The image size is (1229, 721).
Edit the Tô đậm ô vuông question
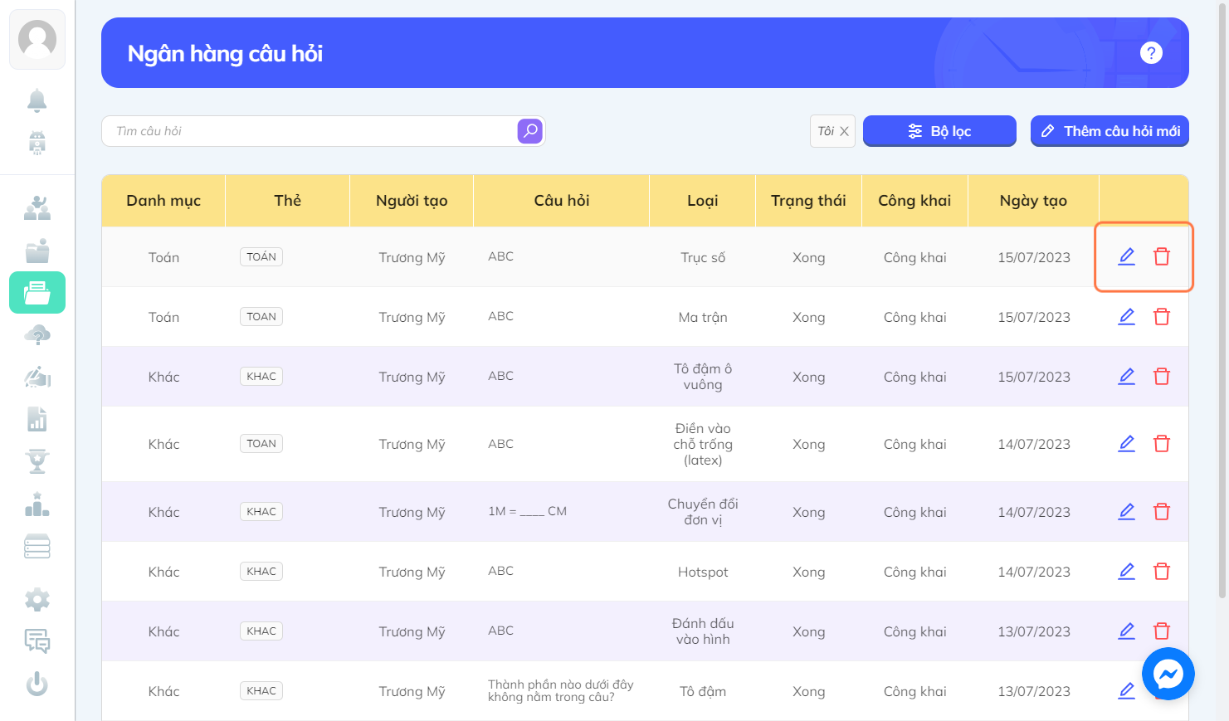1126,377
